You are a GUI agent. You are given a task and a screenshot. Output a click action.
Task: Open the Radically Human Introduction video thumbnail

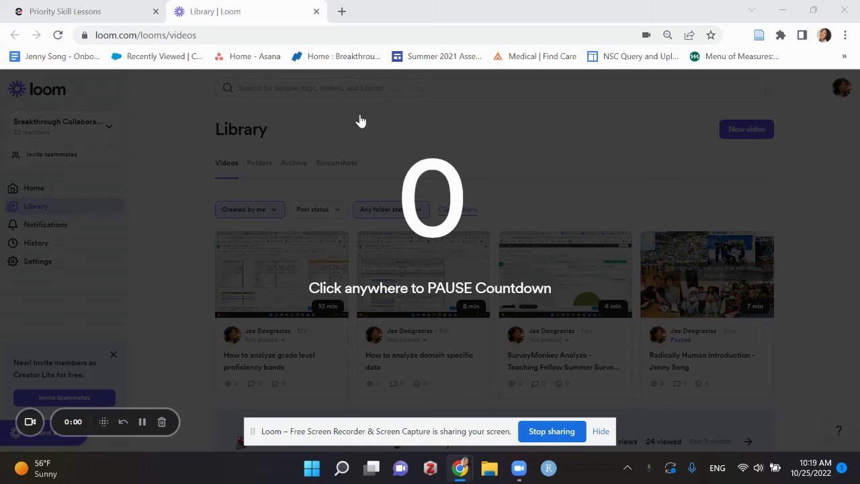coord(707,274)
